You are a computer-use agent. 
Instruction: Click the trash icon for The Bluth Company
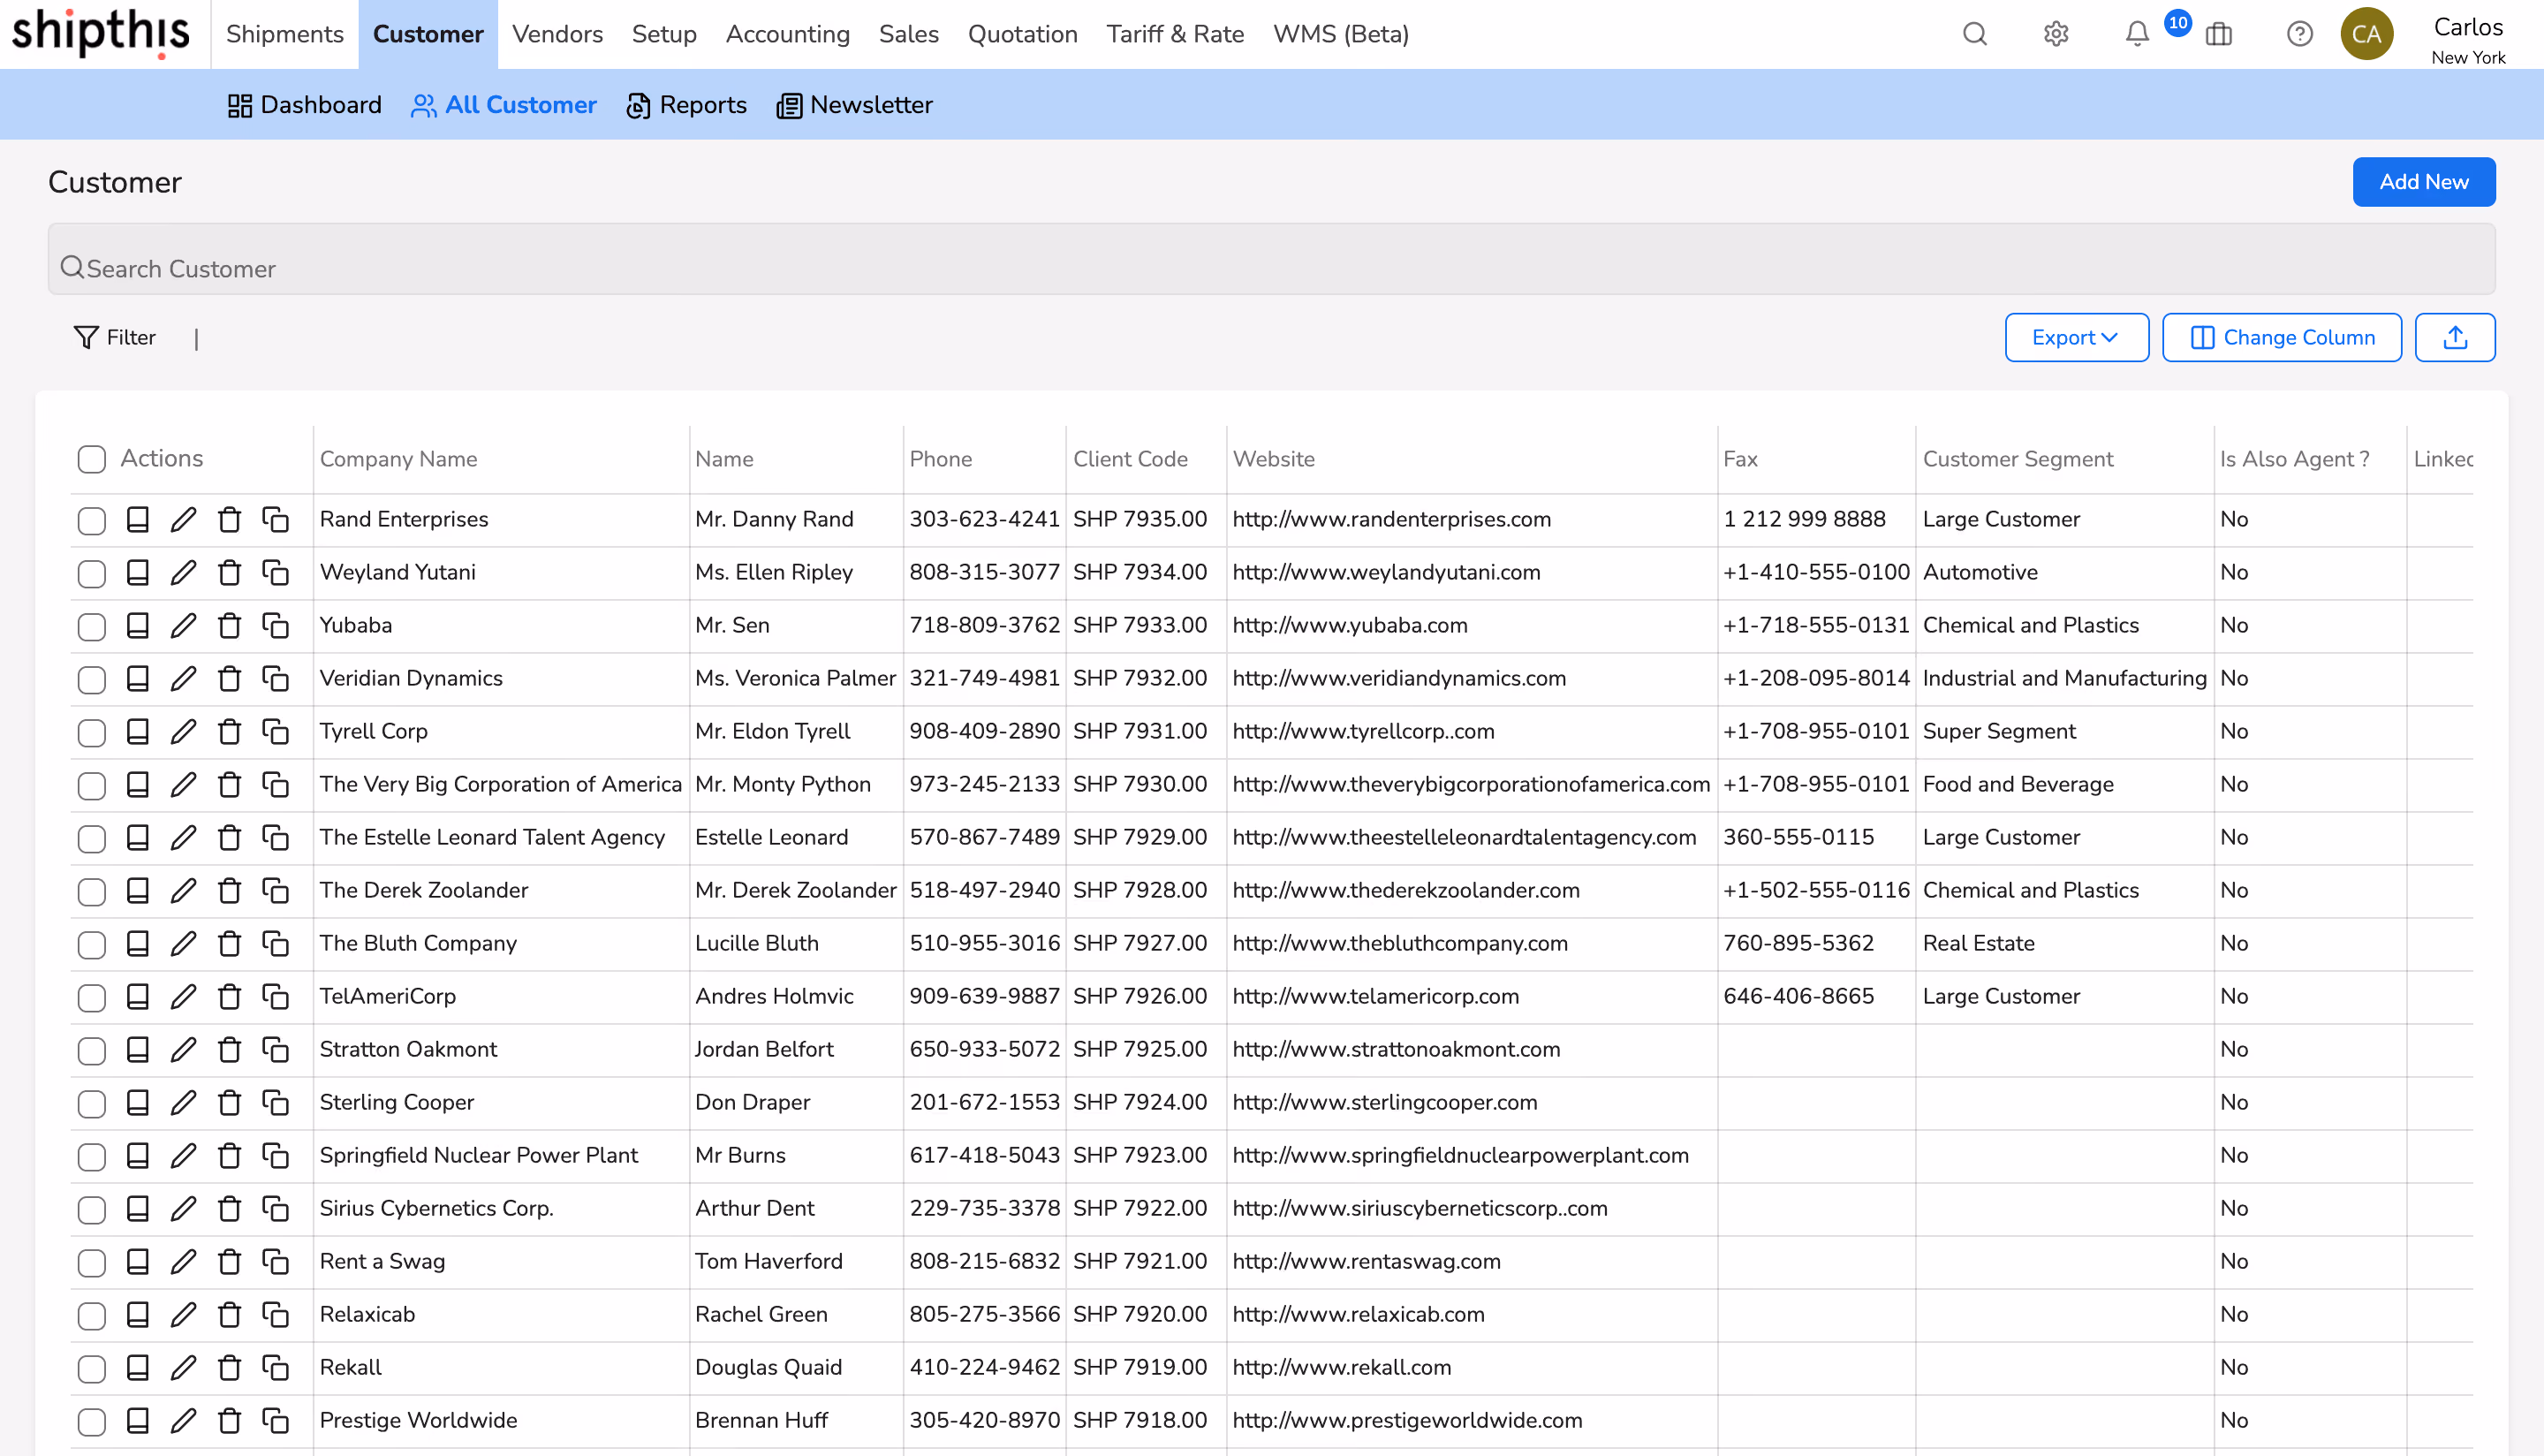coord(229,943)
